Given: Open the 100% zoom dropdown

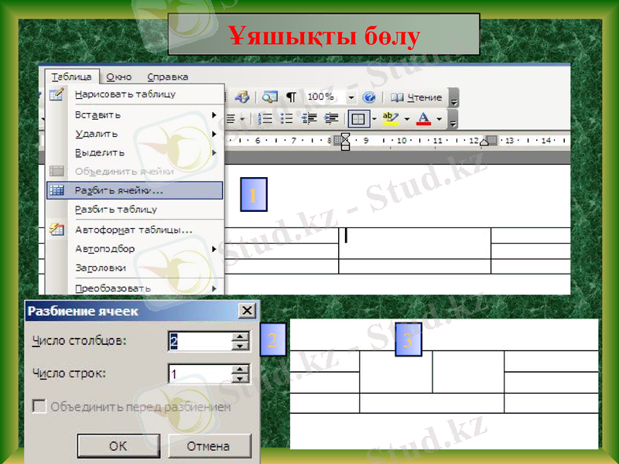Looking at the screenshot, I should tap(352, 98).
